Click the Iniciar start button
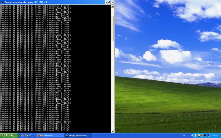This screenshot has height=138, width=221. point(9,136)
